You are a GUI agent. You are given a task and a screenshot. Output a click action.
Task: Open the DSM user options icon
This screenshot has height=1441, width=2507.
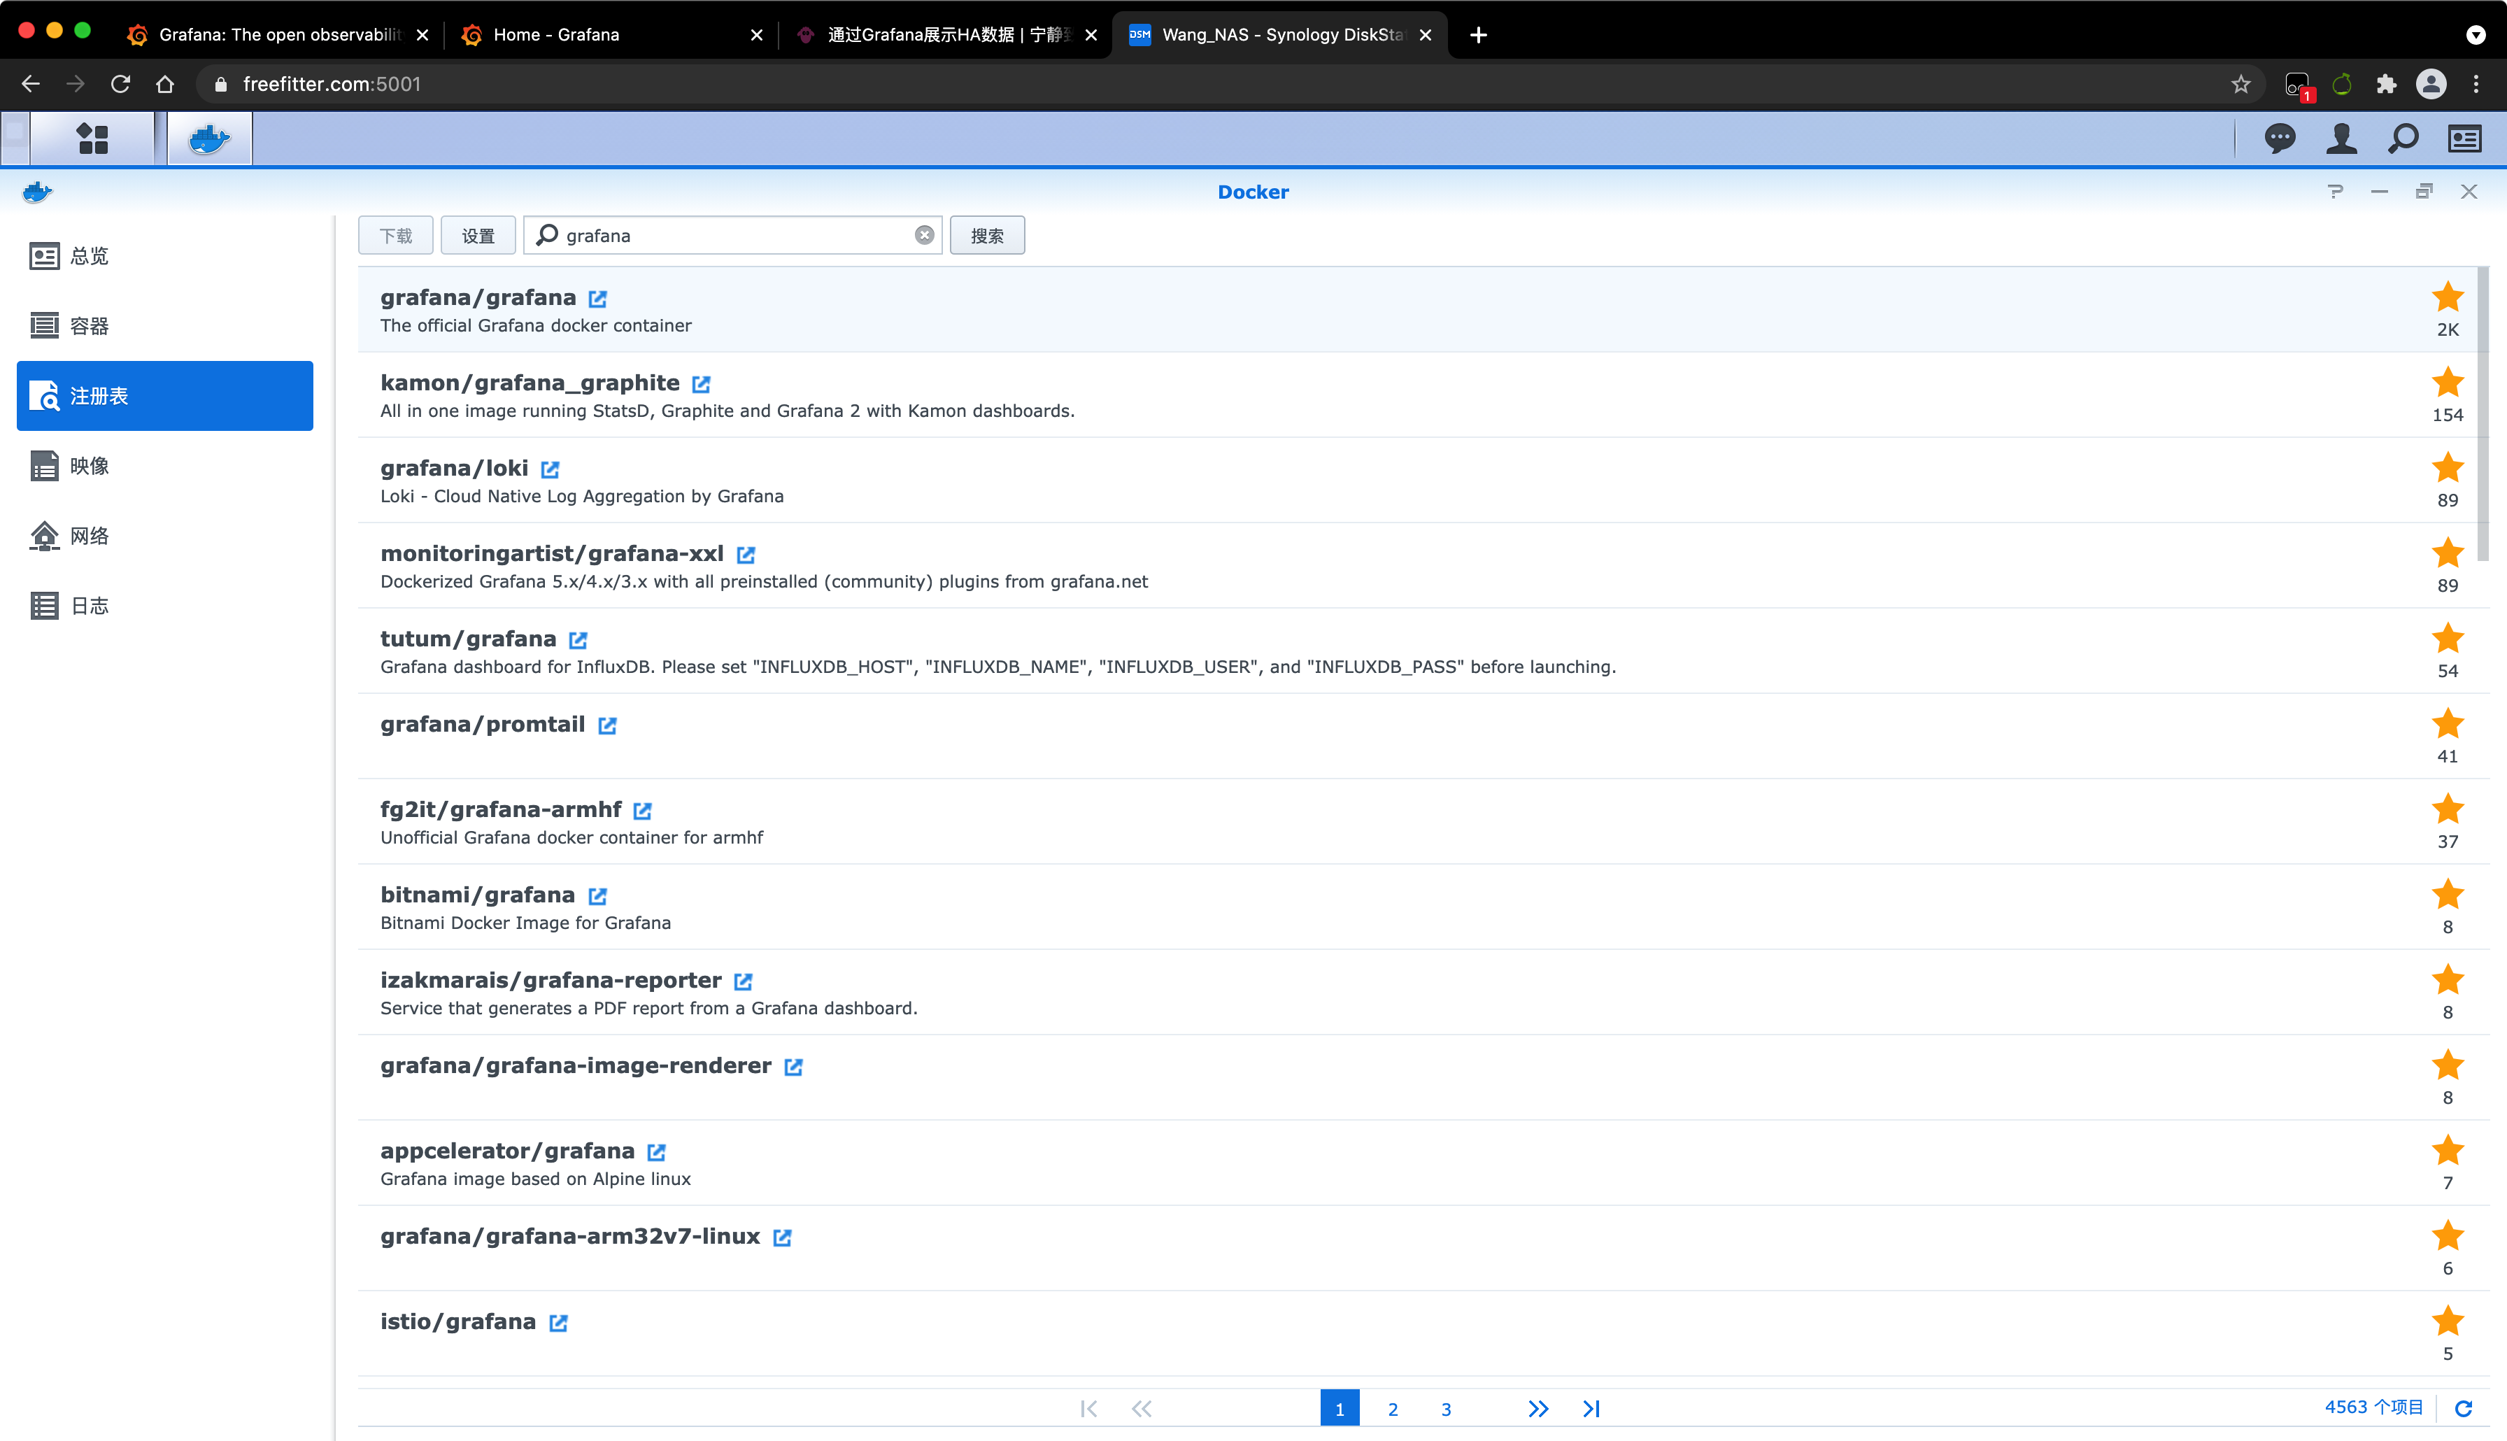pyautogui.click(x=2341, y=139)
